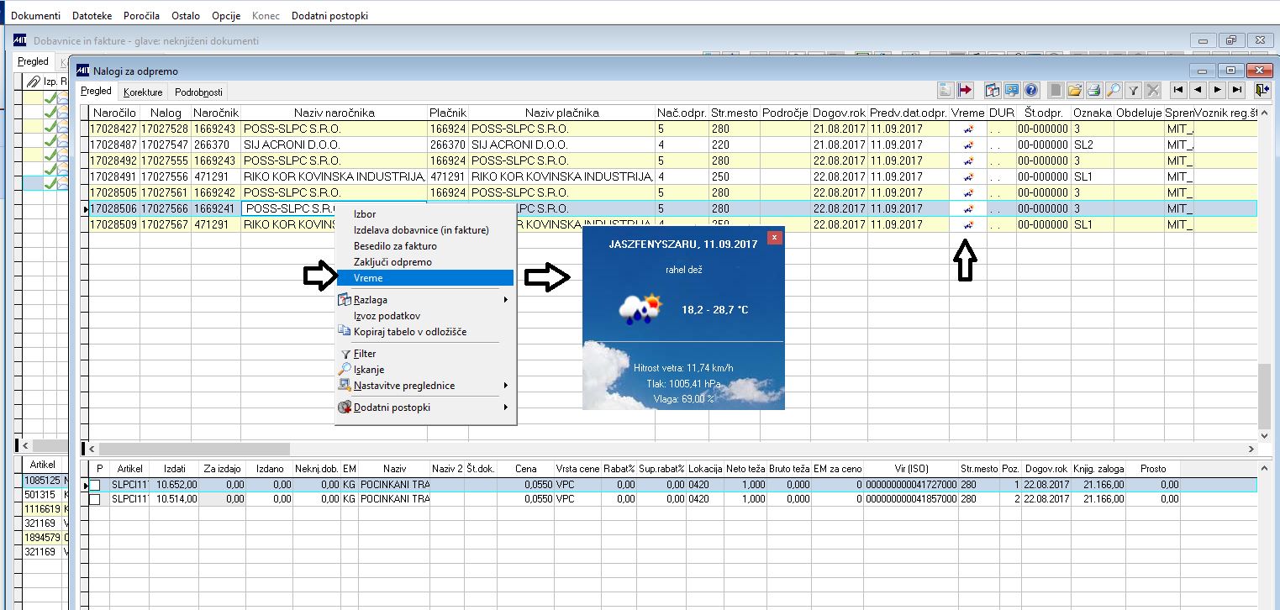Click the Naziv naročnika column header
Viewport: 1280px width, 610px height.
[x=334, y=113]
